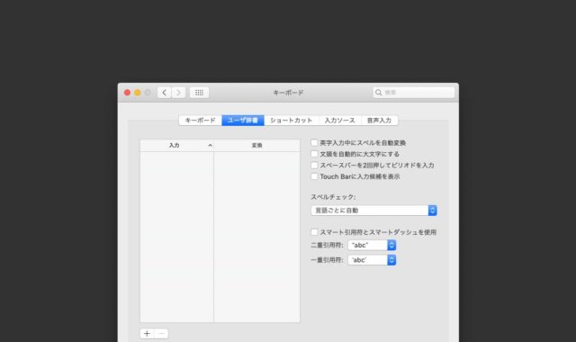Go forward with the right chevron button
The height and width of the screenshot is (342, 576).
(x=178, y=93)
